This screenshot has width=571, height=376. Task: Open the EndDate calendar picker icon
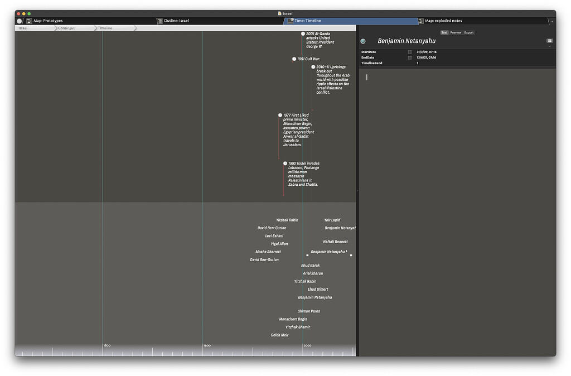tap(410, 57)
